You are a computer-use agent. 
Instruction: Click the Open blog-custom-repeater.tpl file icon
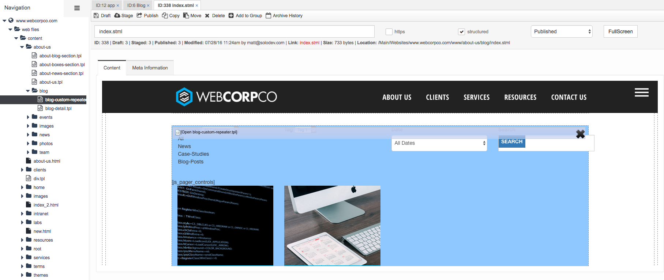coord(178,132)
